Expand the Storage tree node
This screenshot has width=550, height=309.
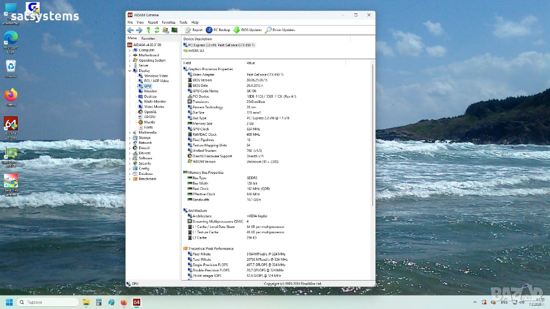tap(129, 138)
